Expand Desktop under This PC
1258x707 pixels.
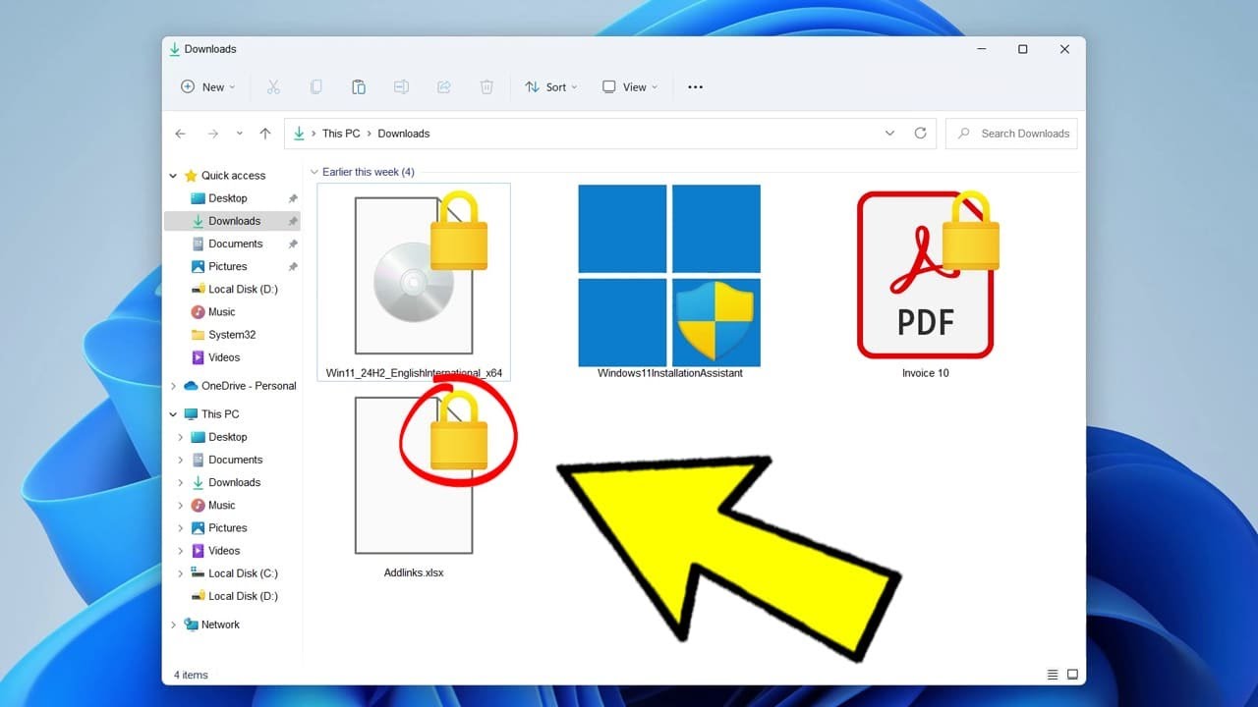(x=180, y=437)
